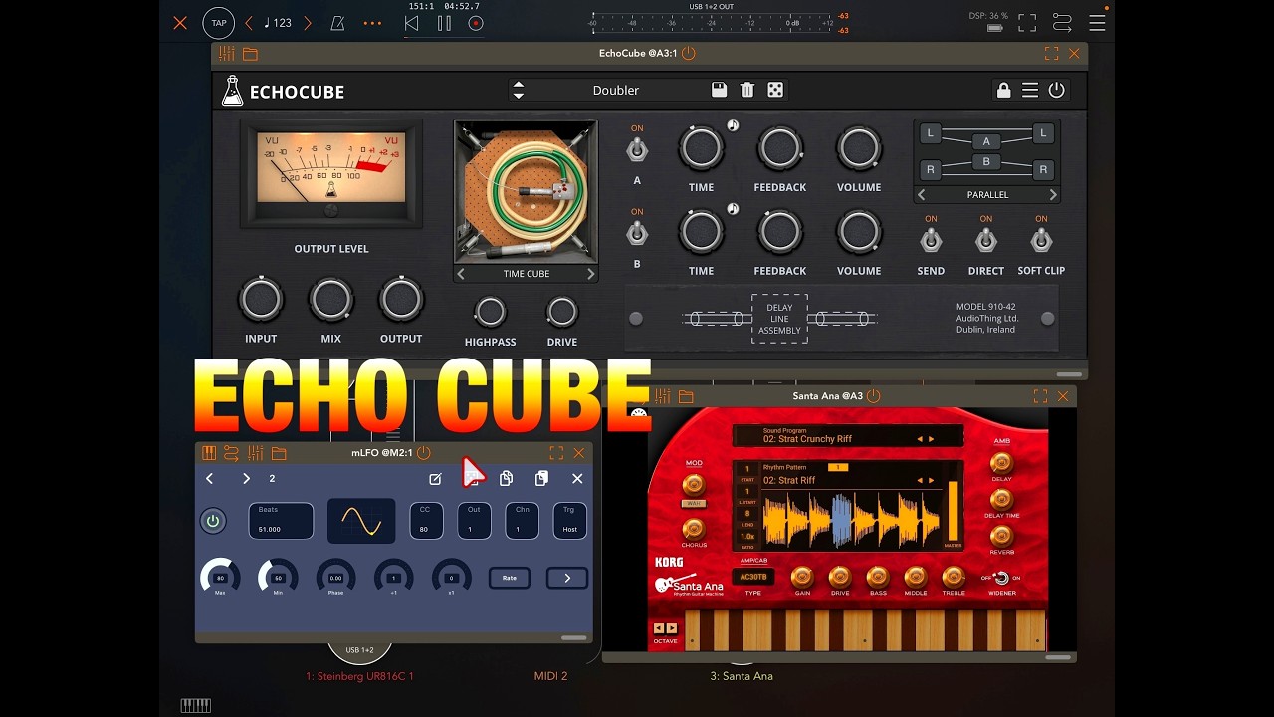Click the delay A TIME knob
The height and width of the screenshot is (717, 1274).
click(701, 148)
